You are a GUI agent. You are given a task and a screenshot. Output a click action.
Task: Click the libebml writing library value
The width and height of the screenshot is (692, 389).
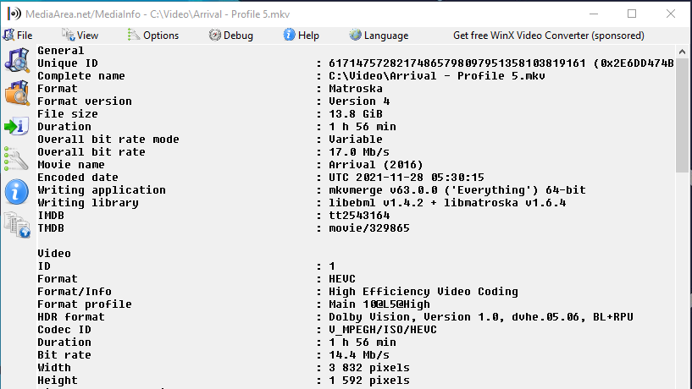coord(447,203)
